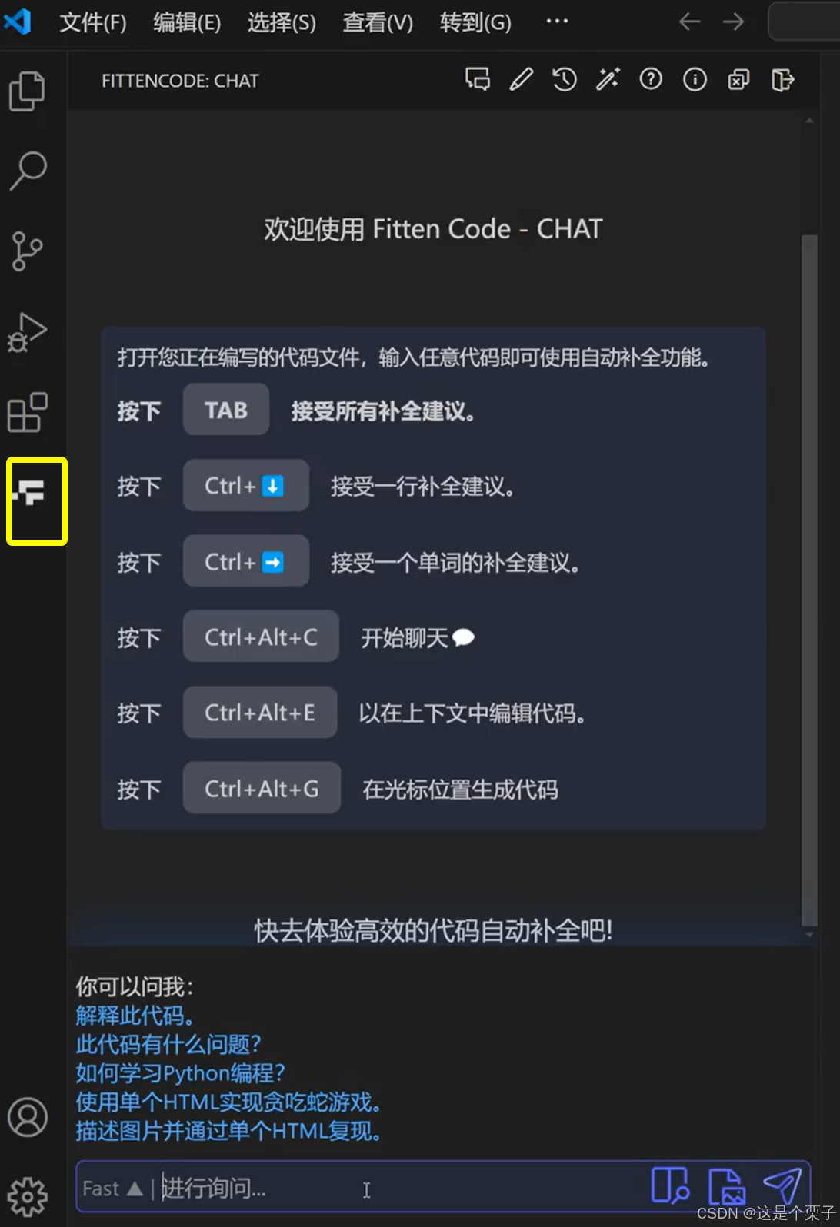The image size is (840, 1227).
Task: Click the chat panel vertical scrollbar
Action: coord(809,581)
